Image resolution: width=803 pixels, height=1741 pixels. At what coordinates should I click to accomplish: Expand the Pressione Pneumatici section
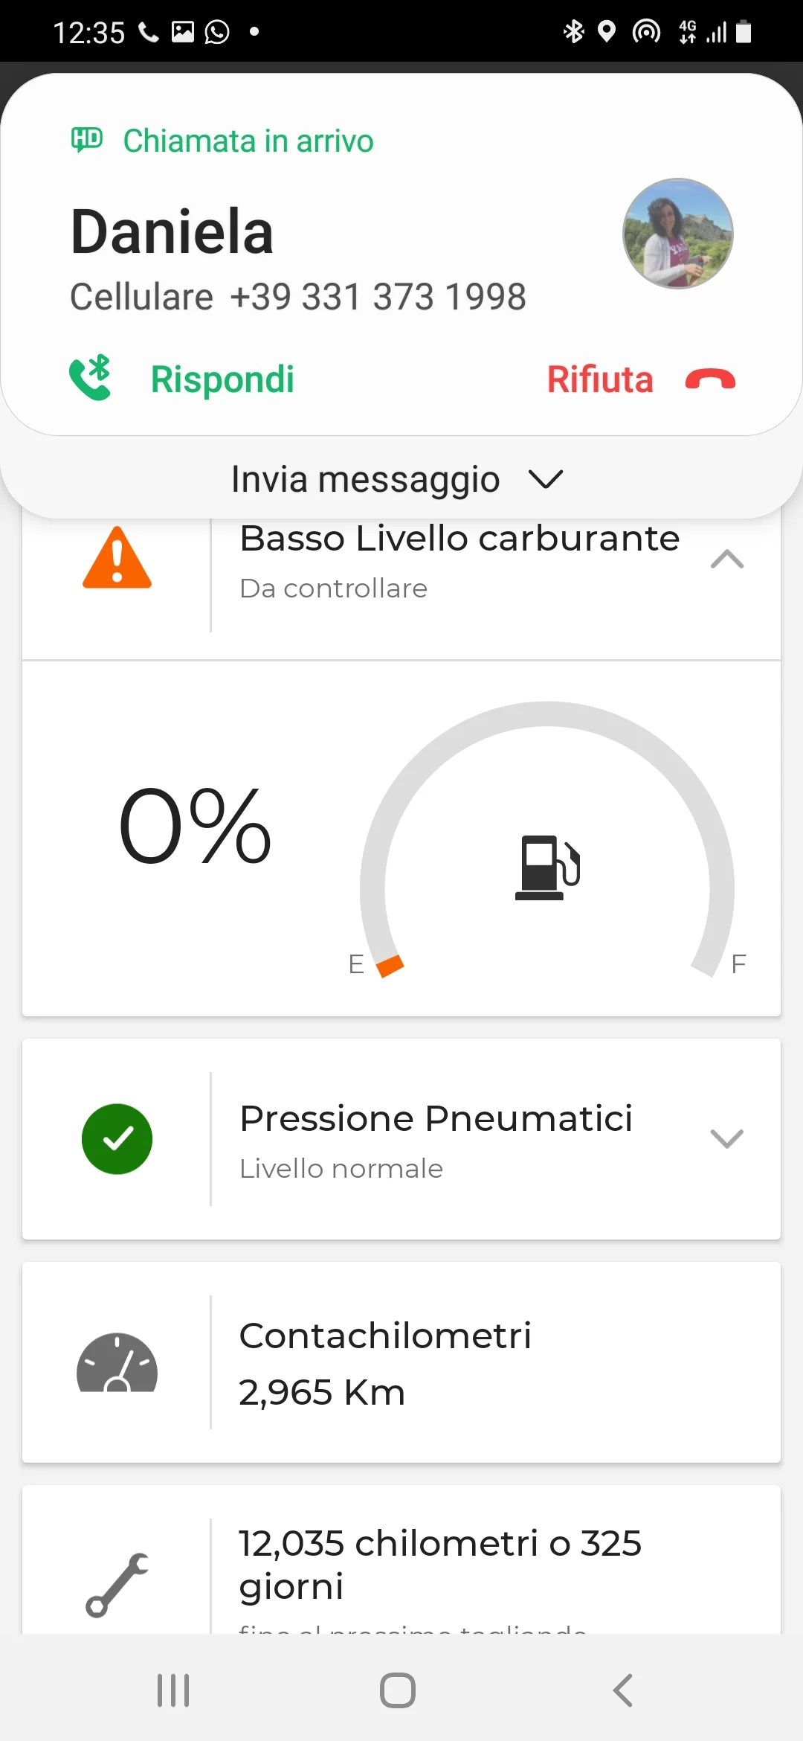726,1139
